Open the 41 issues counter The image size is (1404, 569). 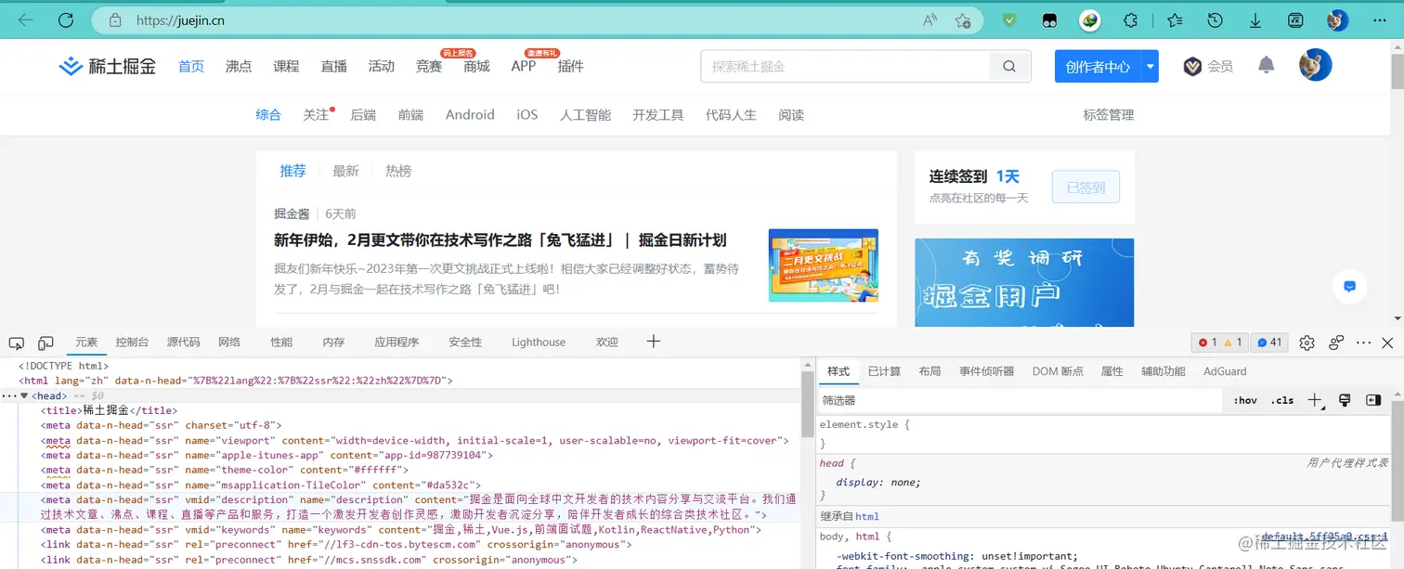[1268, 343]
